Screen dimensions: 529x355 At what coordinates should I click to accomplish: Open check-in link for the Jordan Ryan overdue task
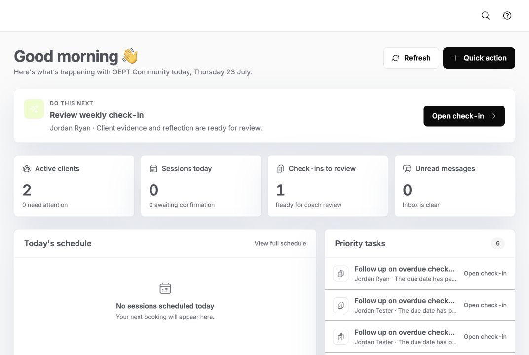pyautogui.click(x=485, y=274)
